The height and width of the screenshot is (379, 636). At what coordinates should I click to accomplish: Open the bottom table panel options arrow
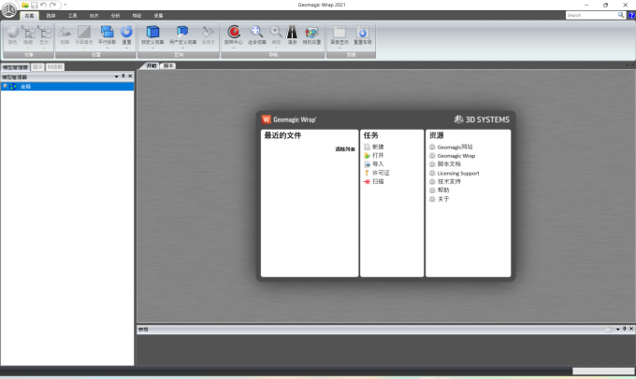[617, 329]
